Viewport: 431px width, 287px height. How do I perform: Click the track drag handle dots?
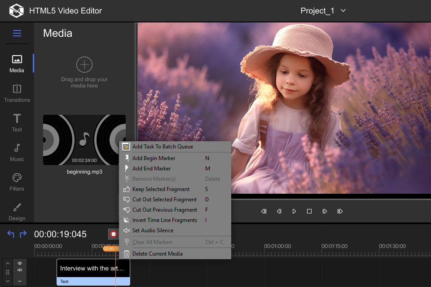click(8, 272)
